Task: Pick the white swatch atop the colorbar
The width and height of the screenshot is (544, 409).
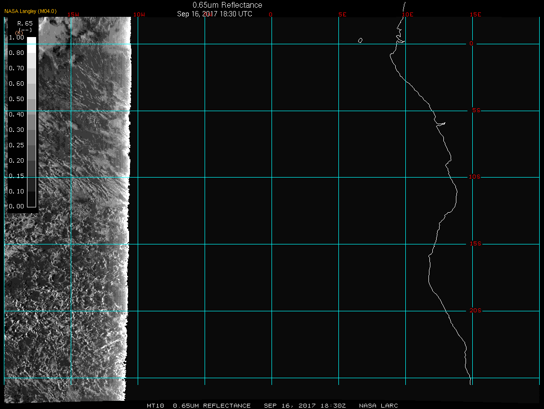Action: click(x=31, y=41)
